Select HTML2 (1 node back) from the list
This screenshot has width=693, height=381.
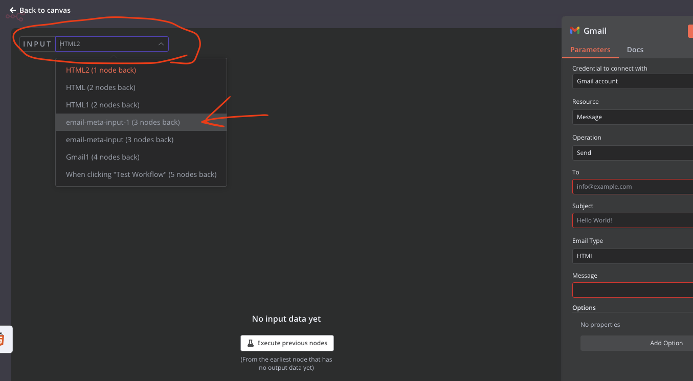click(x=101, y=70)
